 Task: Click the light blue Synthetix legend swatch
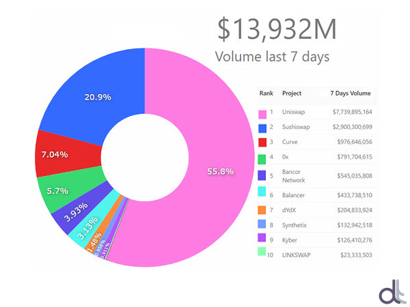tap(262, 224)
